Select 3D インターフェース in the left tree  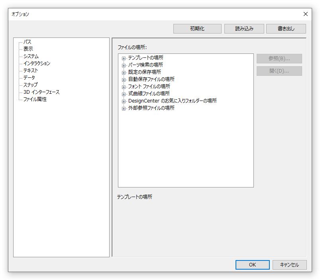click(x=41, y=92)
